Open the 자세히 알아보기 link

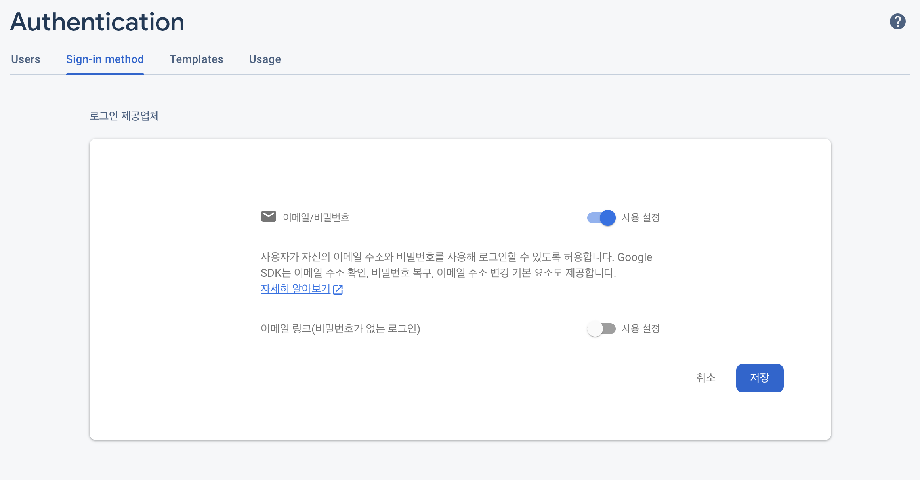click(x=295, y=289)
